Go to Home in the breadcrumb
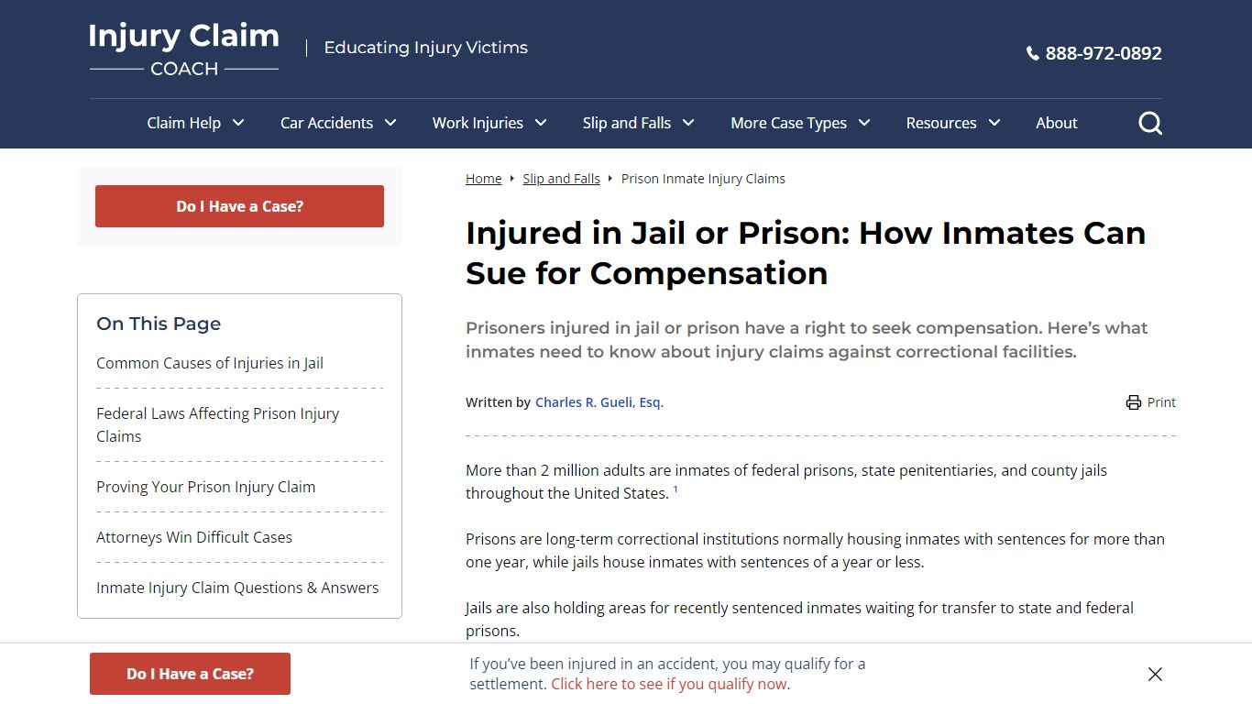 (483, 179)
